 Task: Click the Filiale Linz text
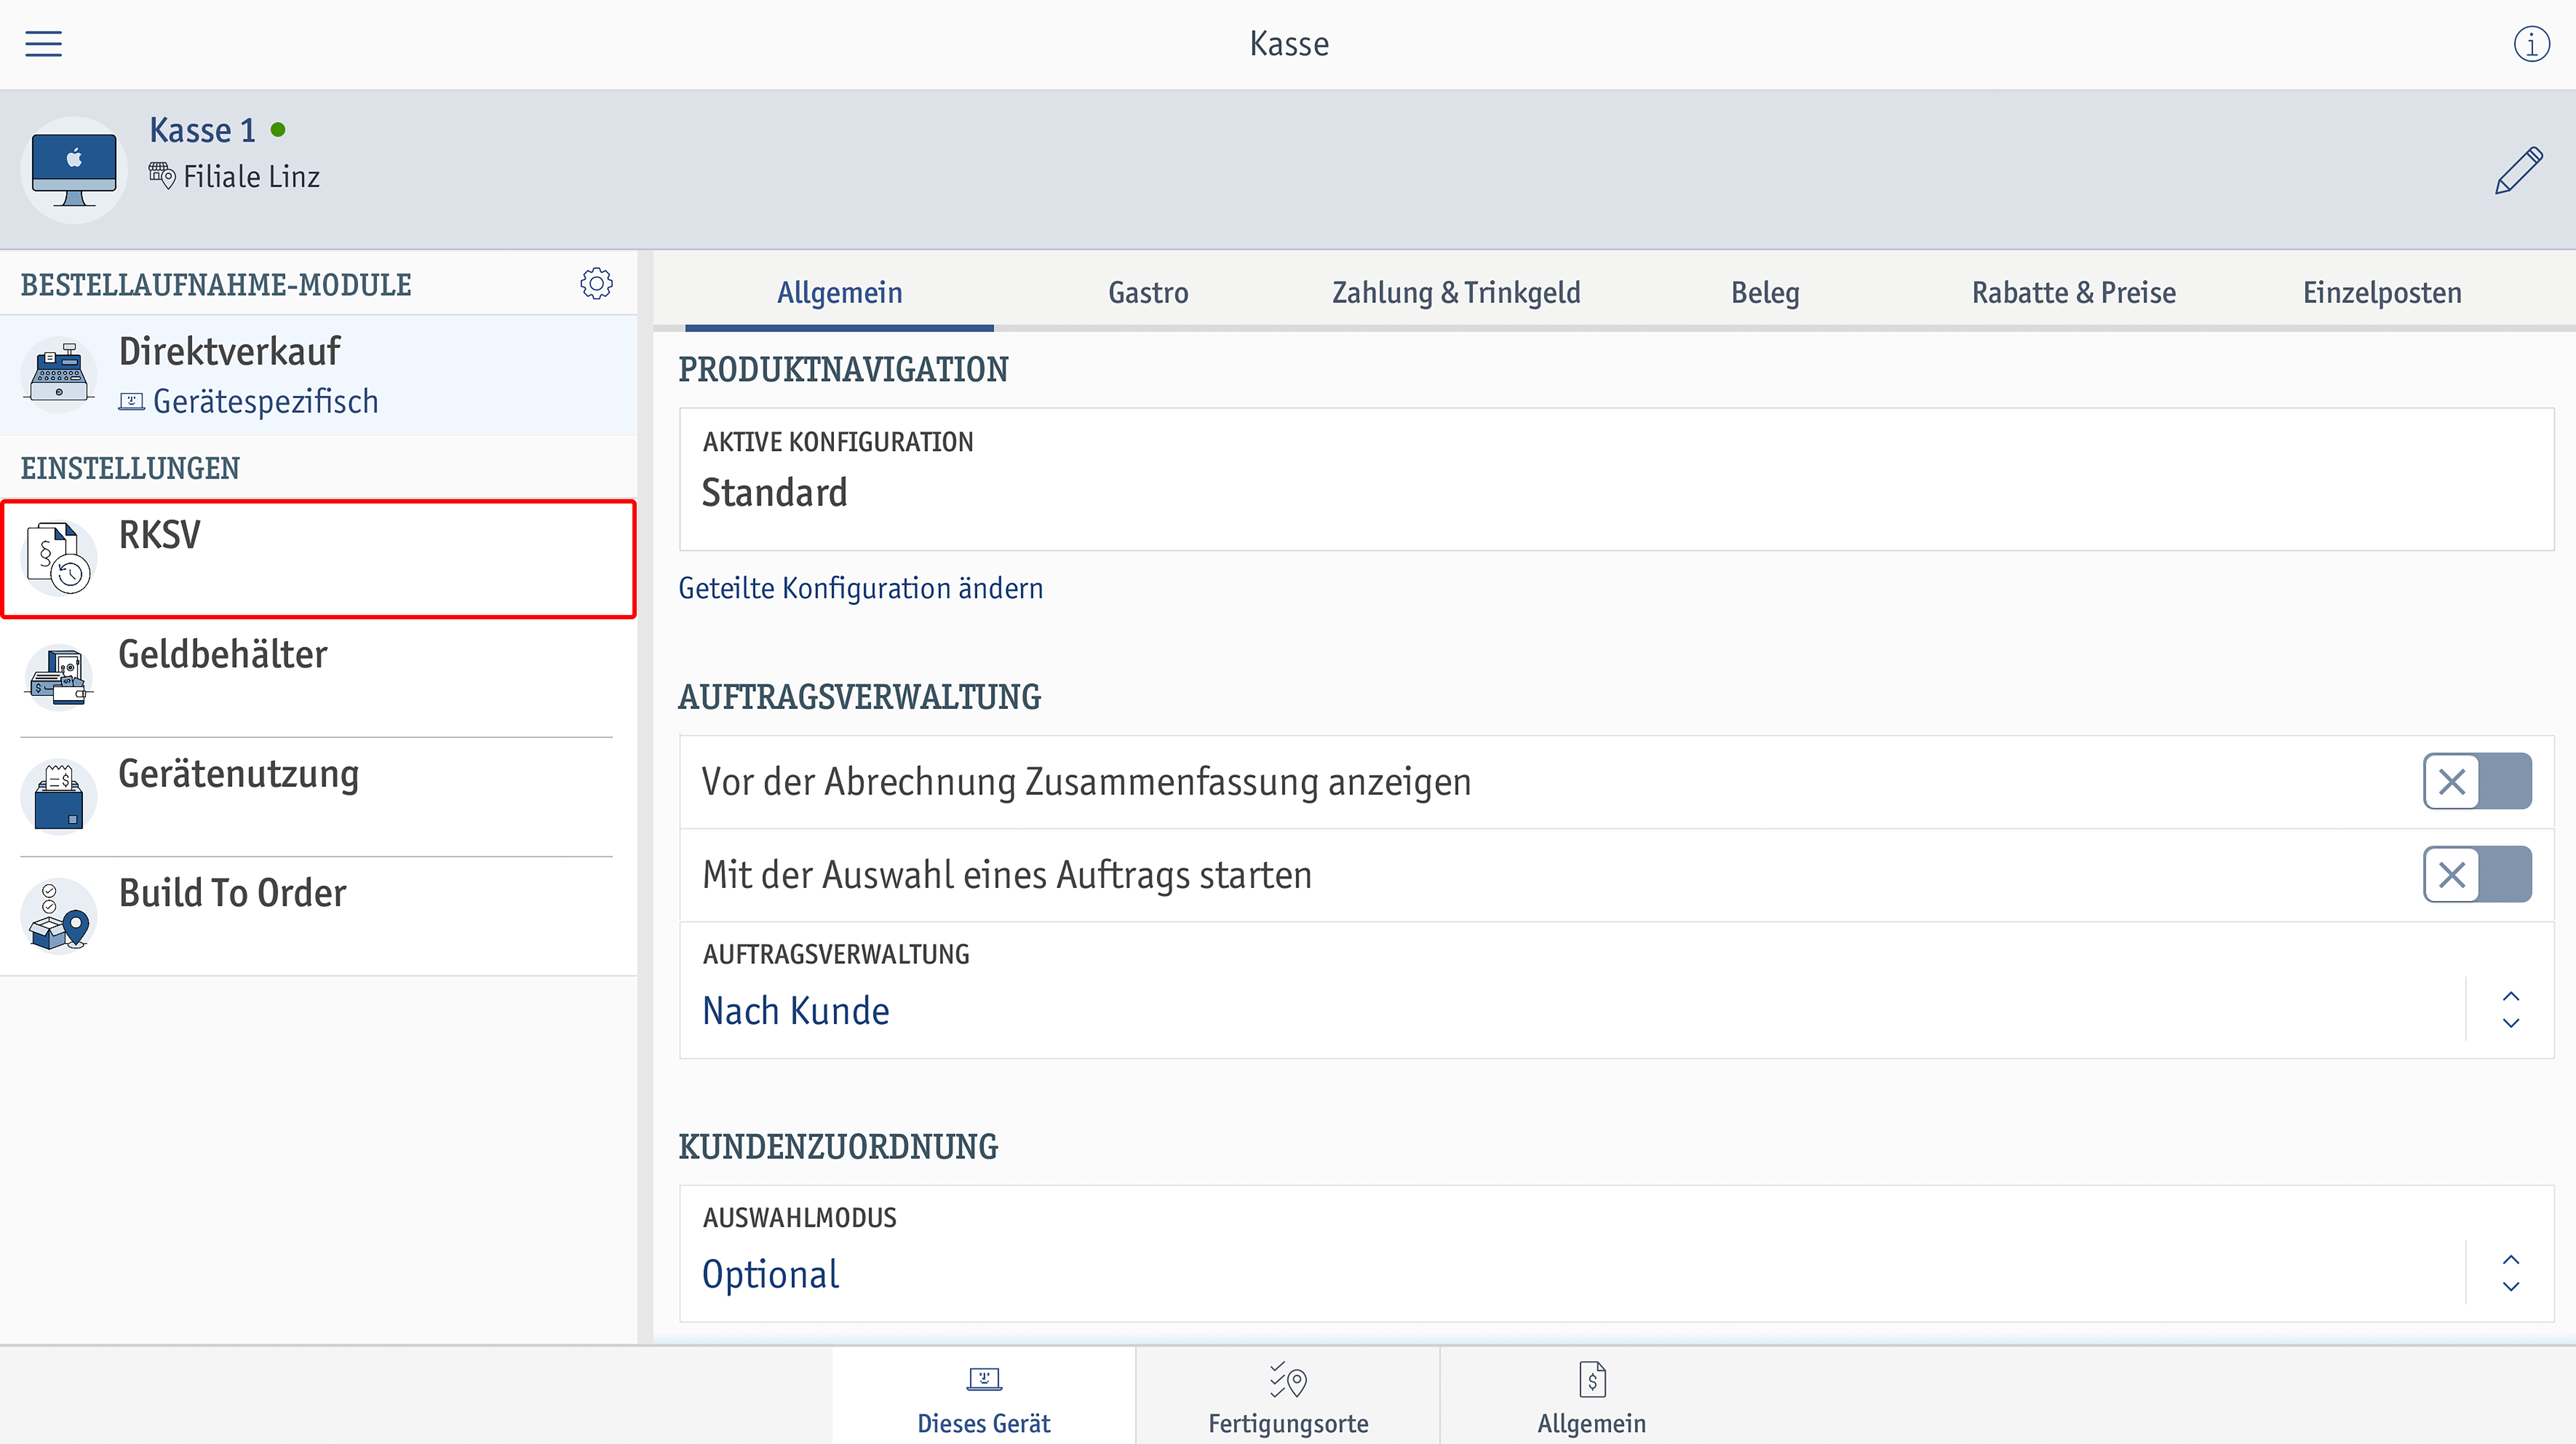[251, 177]
